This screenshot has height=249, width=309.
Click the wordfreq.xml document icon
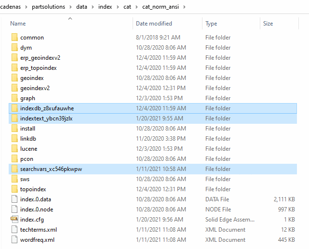(x=14, y=240)
